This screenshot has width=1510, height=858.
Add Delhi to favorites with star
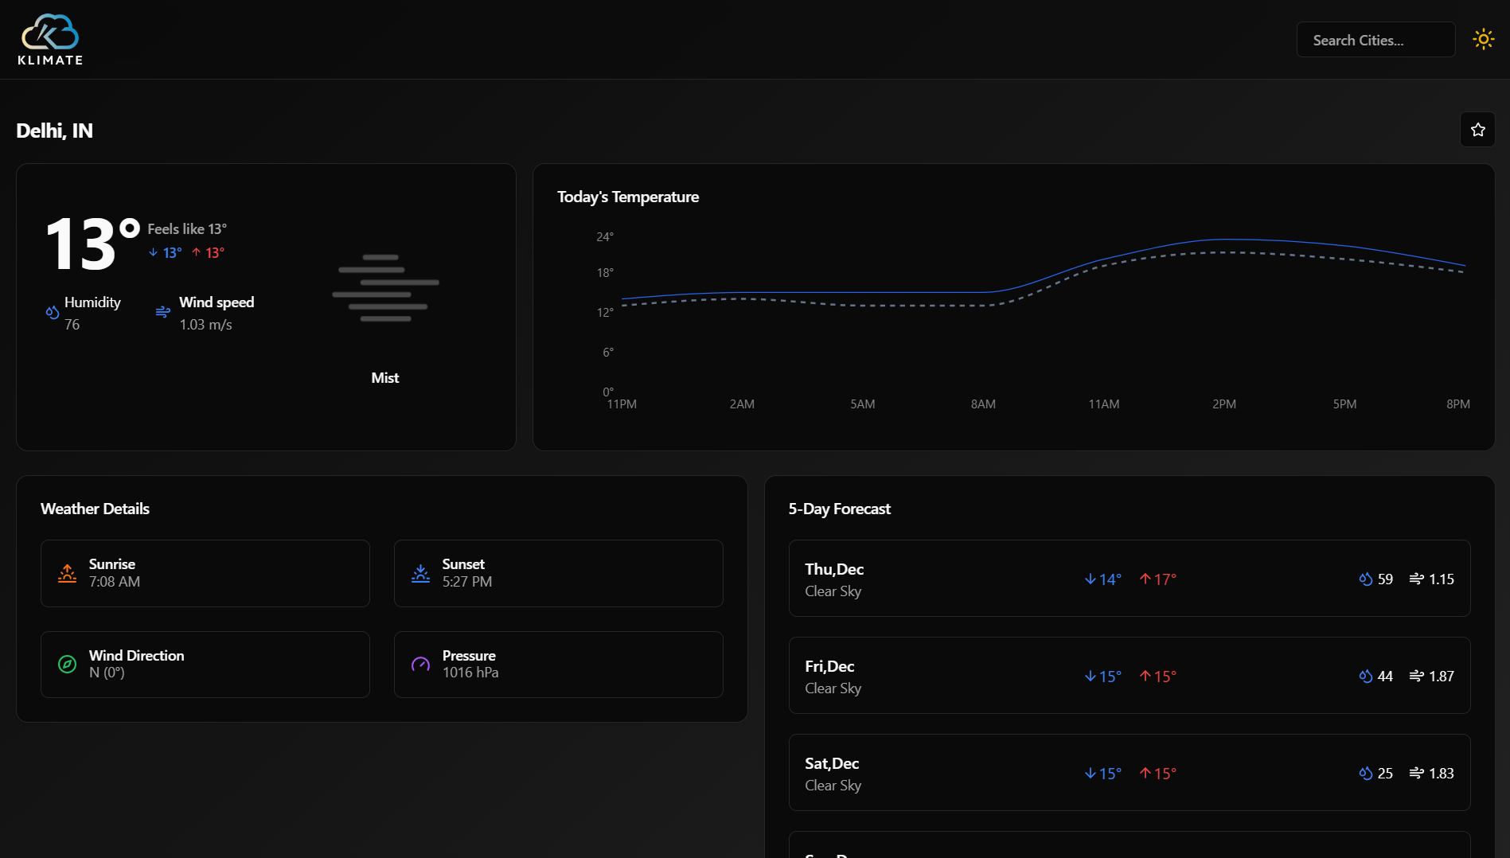coord(1477,130)
